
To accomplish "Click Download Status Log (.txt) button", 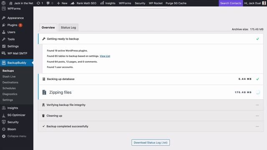I will (151, 142).
